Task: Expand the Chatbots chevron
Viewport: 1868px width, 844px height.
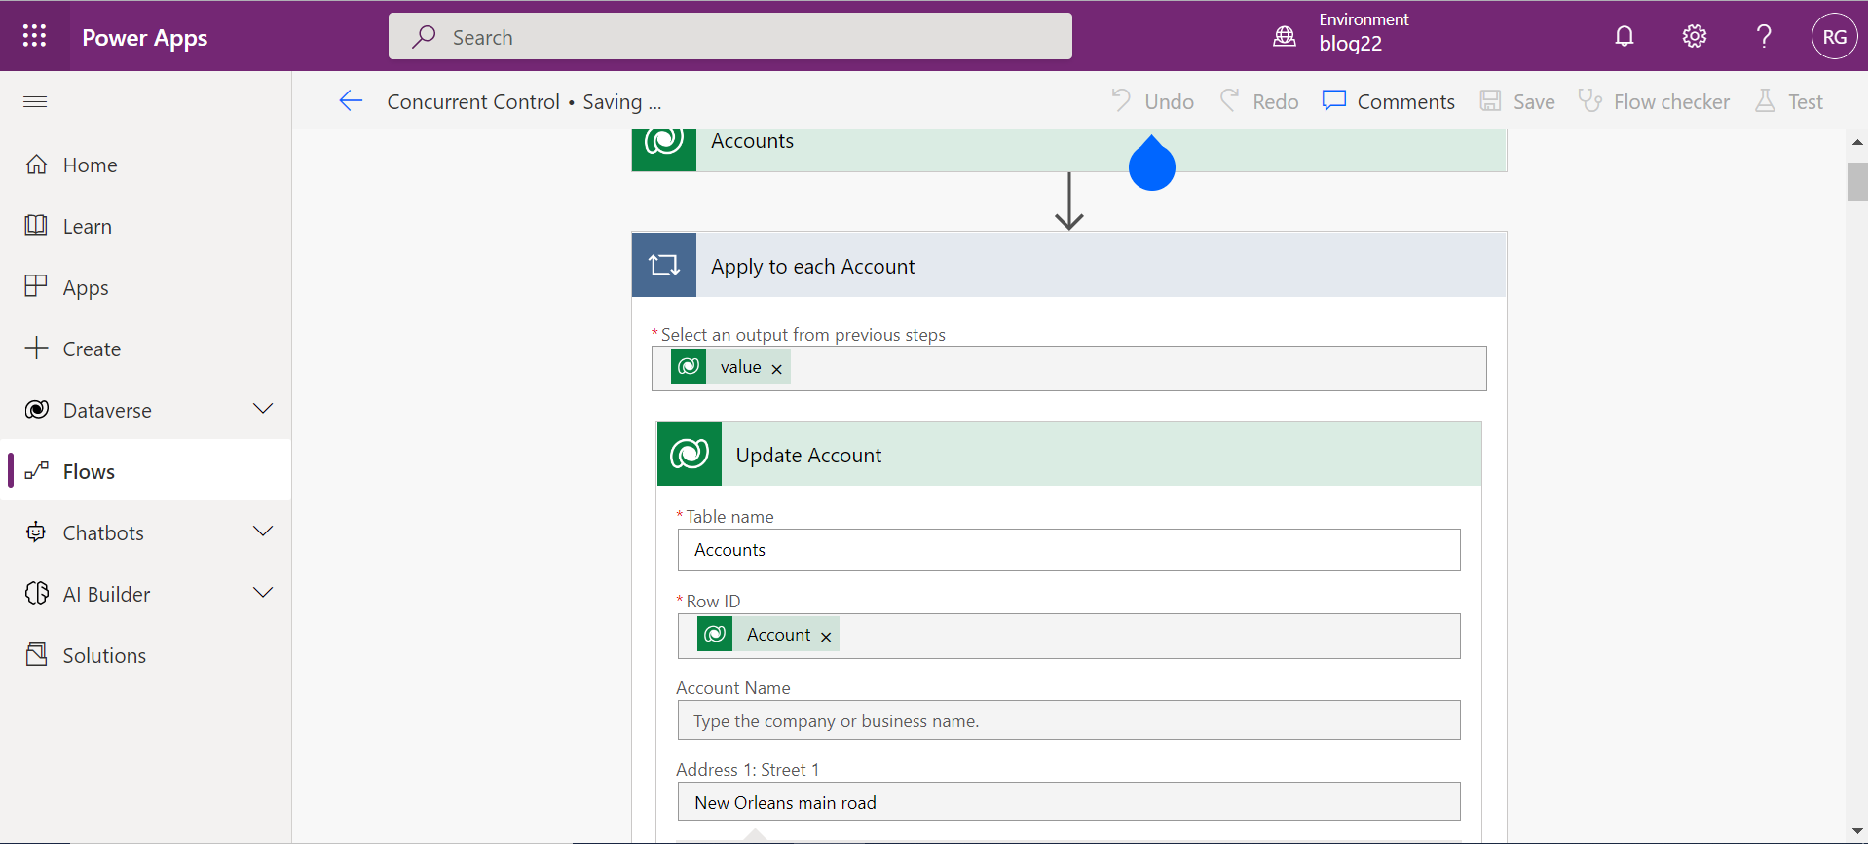Action: tap(263, 532)
